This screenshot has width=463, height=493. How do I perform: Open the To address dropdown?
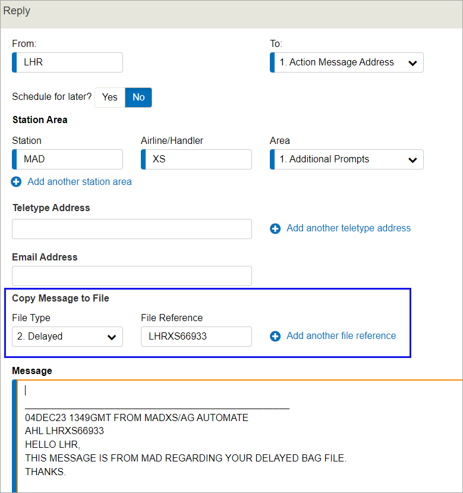(x=347, y=62)
